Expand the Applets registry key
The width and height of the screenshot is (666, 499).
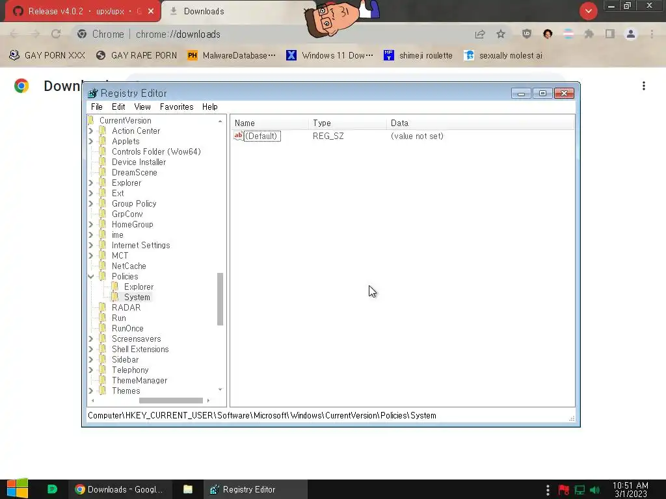click(91, 141)
